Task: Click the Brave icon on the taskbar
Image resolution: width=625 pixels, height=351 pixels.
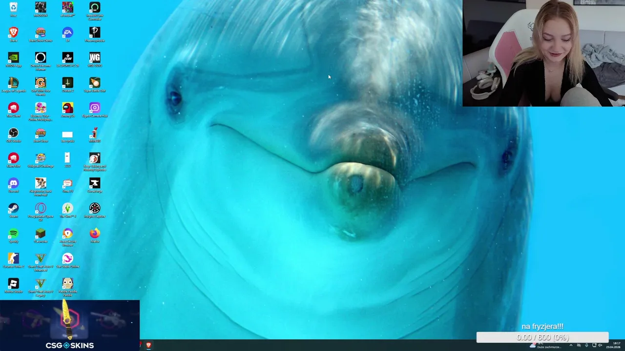Action: [148, 345]
